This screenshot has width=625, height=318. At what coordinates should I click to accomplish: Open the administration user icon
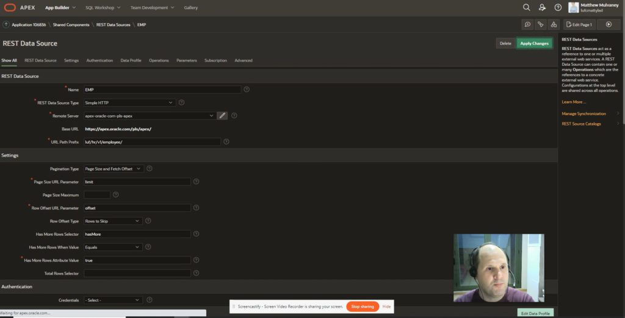tap(542, 7)
